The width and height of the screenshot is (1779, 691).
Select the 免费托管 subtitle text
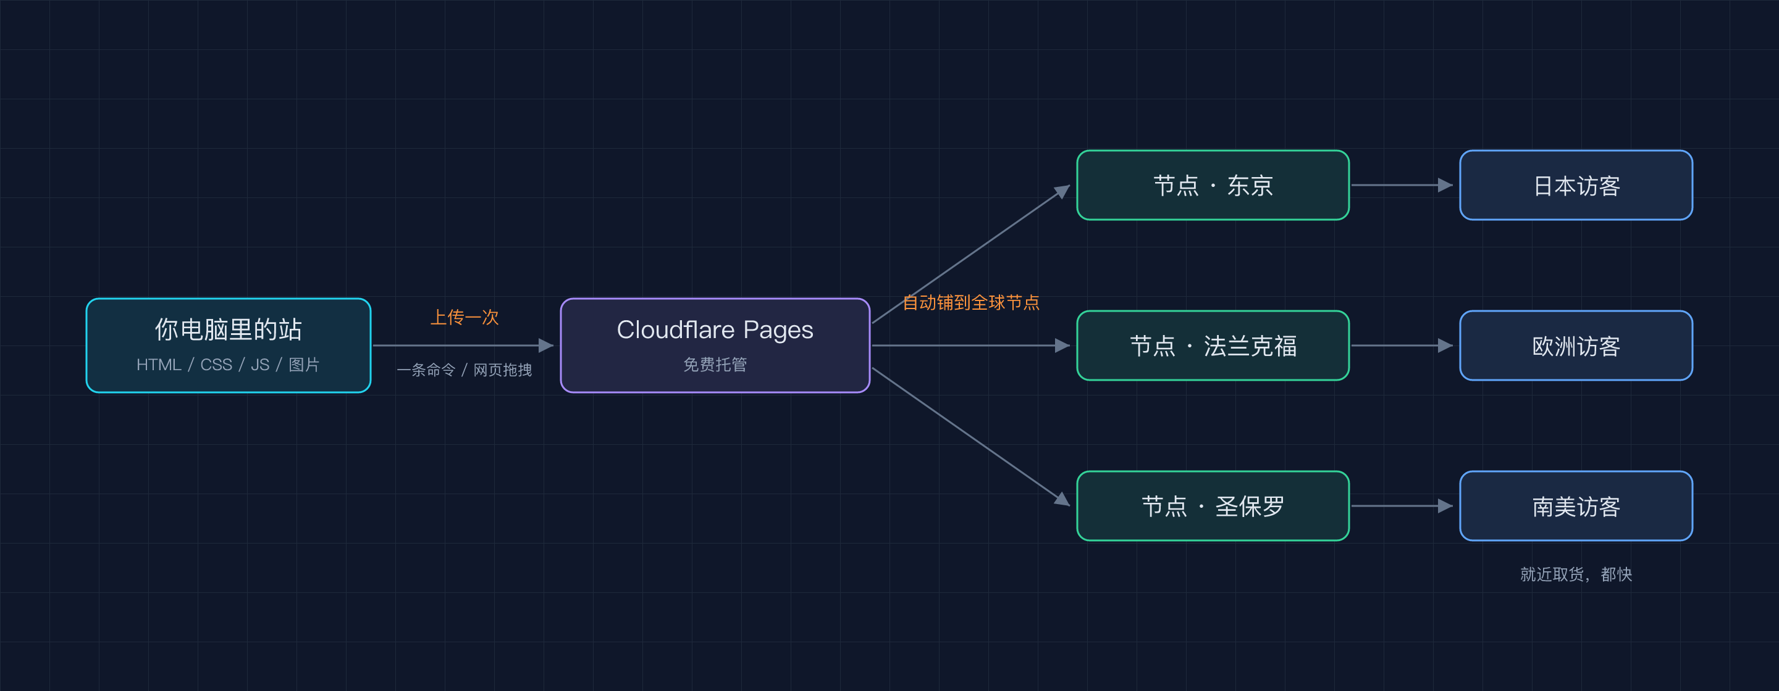coord(715,365)
